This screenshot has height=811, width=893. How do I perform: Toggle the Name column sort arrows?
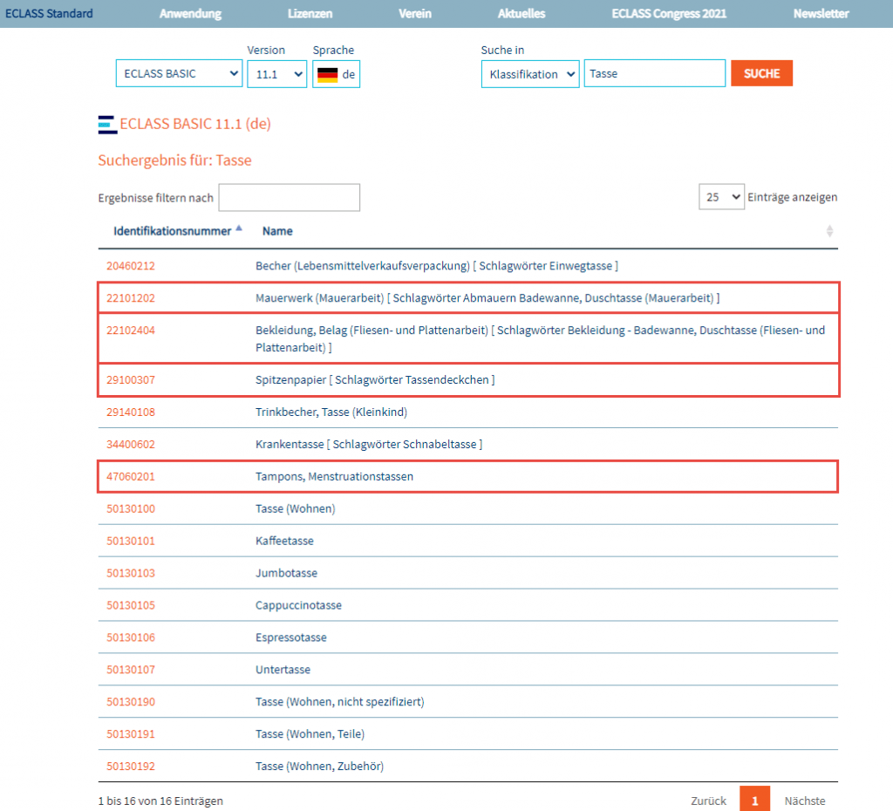[829, 231]
